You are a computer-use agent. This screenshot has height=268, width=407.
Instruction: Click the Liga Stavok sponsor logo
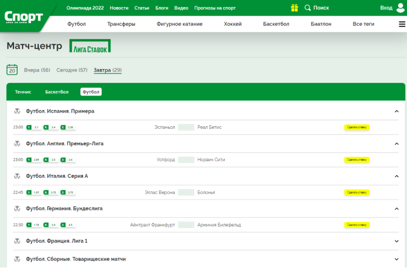(90, 46)
